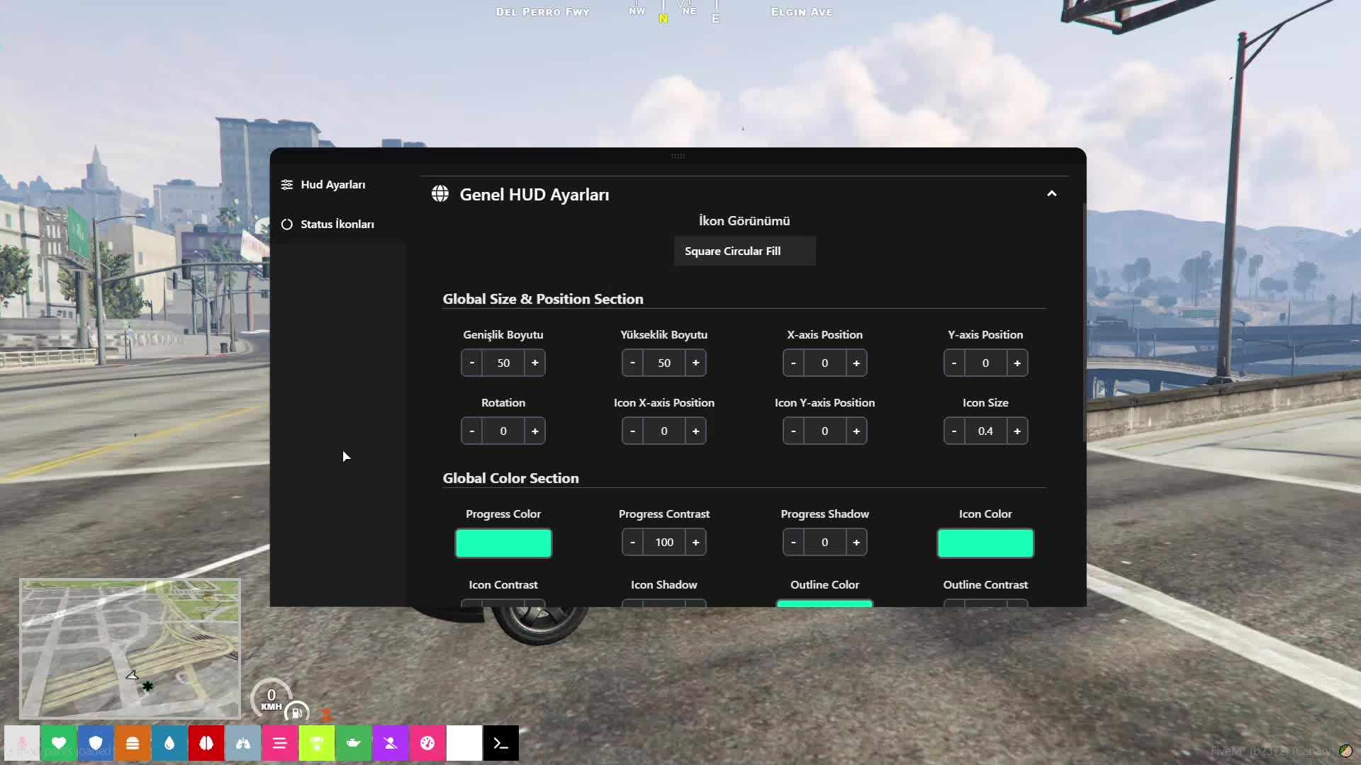This screenshot has height=765, width=1361.
Task: Click the green heart health icon
Action: [59, 743]
